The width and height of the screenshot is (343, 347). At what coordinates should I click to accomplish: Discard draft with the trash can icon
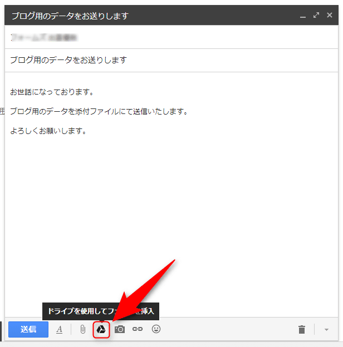tap(302, 329)
